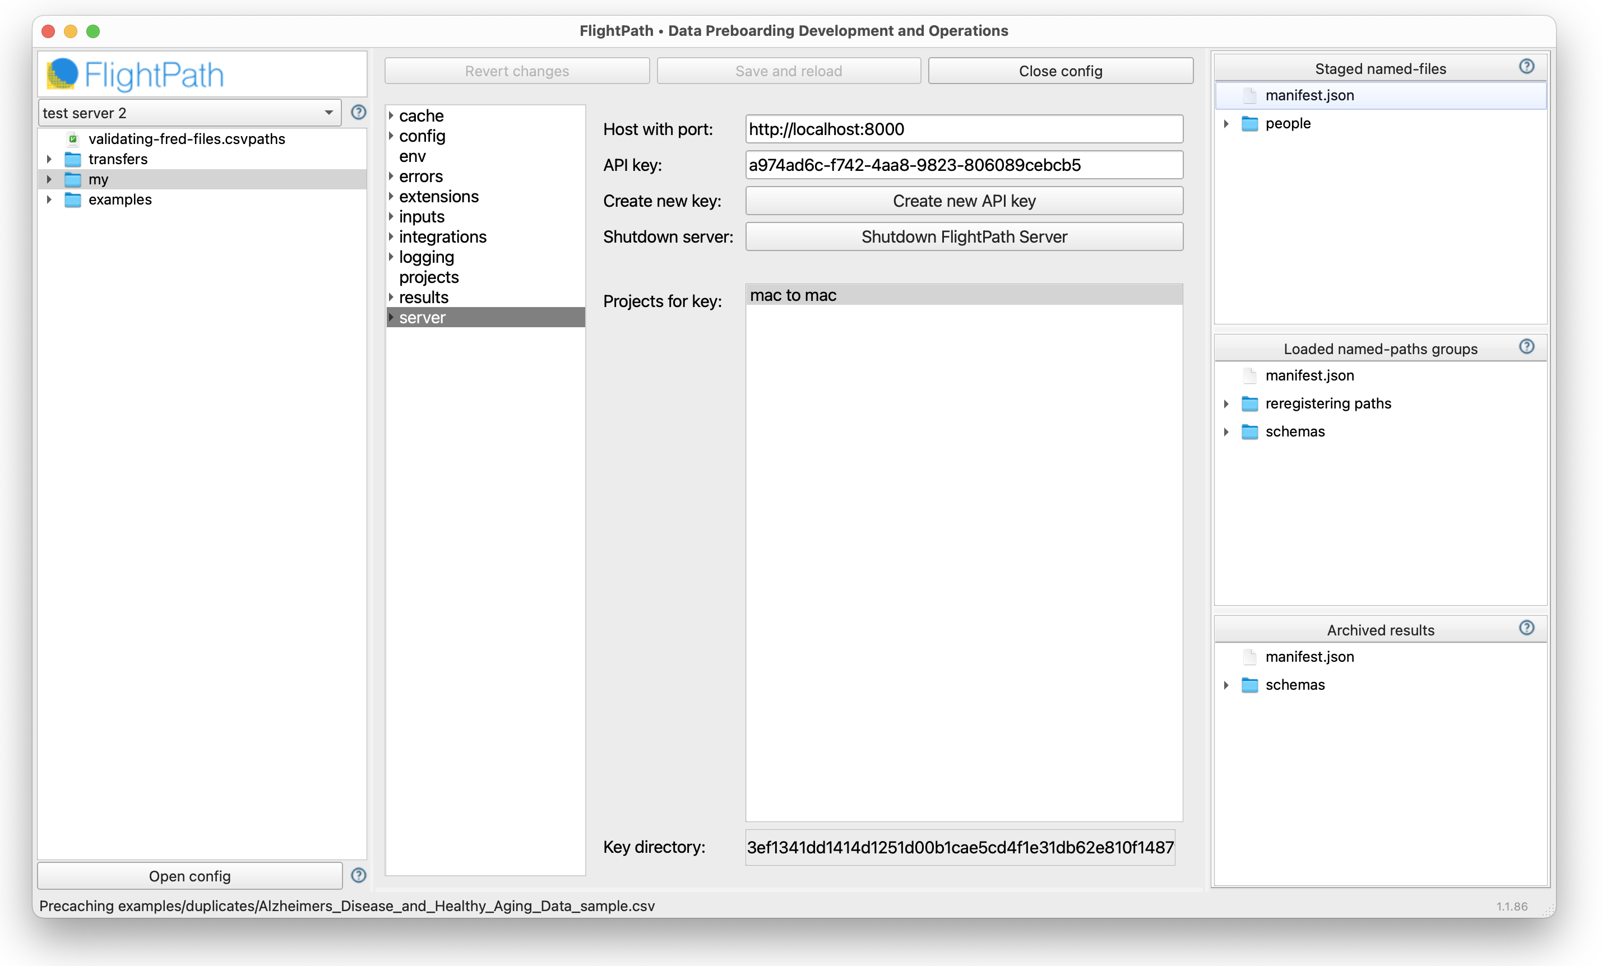Click Create new API key button

coord(964,201)
